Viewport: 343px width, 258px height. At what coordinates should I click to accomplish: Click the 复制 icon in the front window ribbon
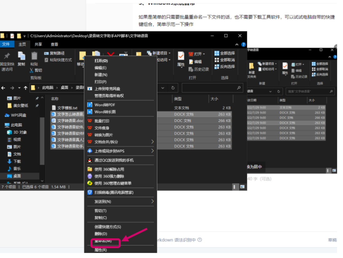coord(22,56)
